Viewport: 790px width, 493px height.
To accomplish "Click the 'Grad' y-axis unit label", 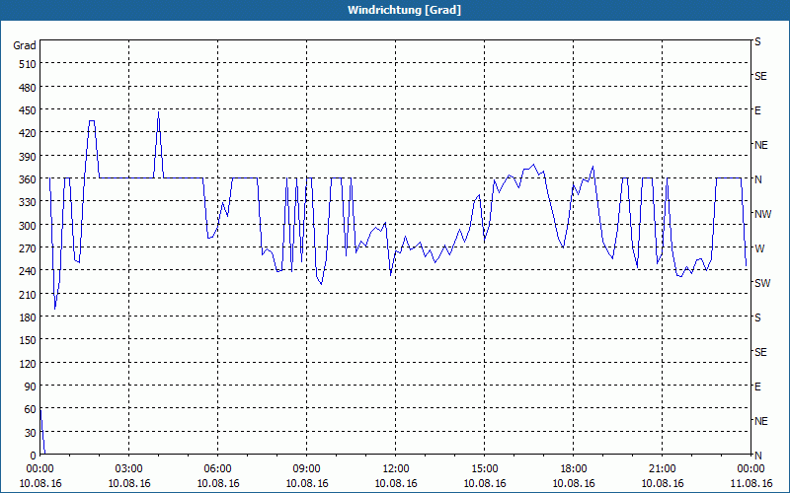I will [25, 45].
